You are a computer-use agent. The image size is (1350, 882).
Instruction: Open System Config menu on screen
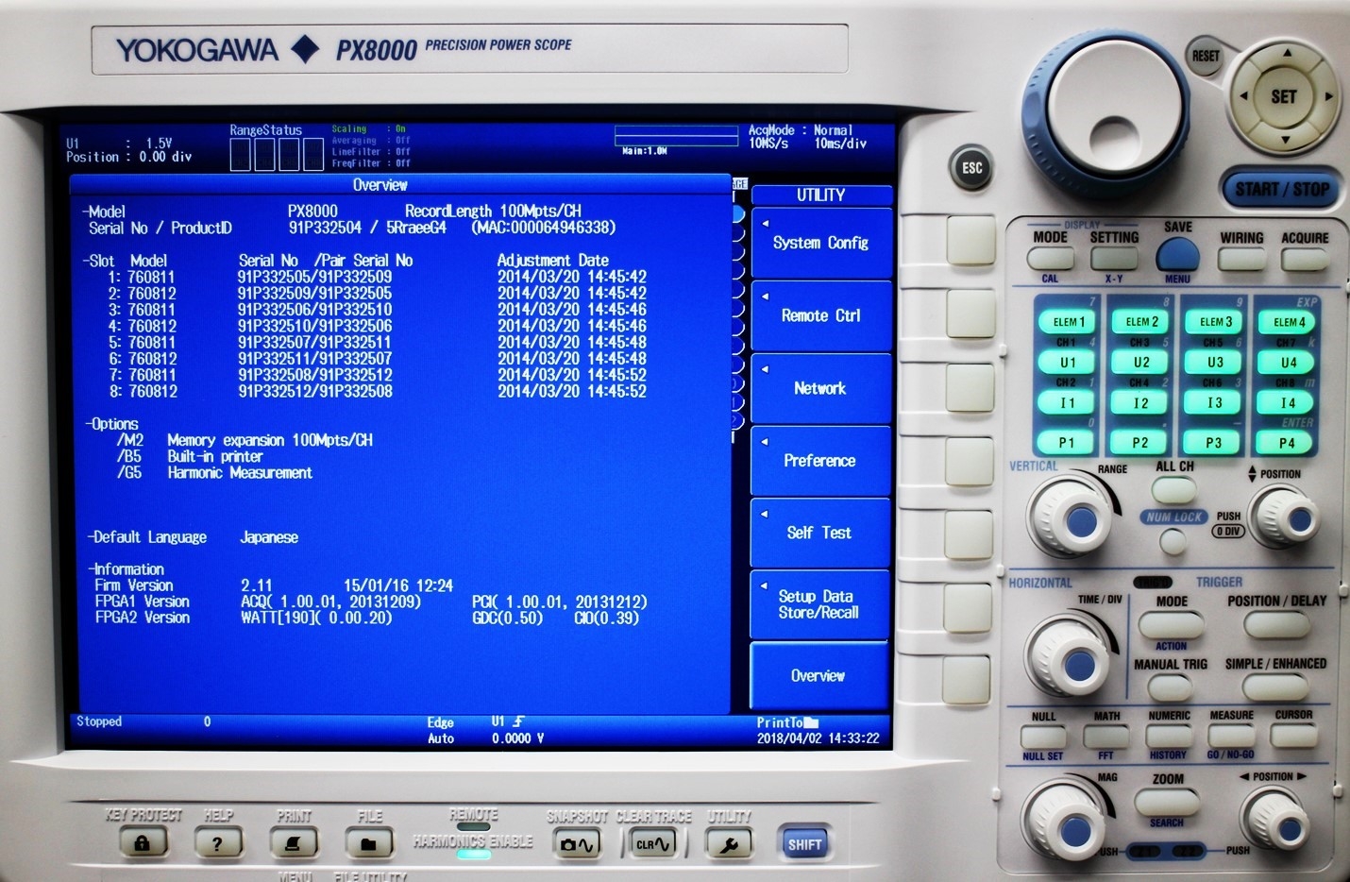820,243
